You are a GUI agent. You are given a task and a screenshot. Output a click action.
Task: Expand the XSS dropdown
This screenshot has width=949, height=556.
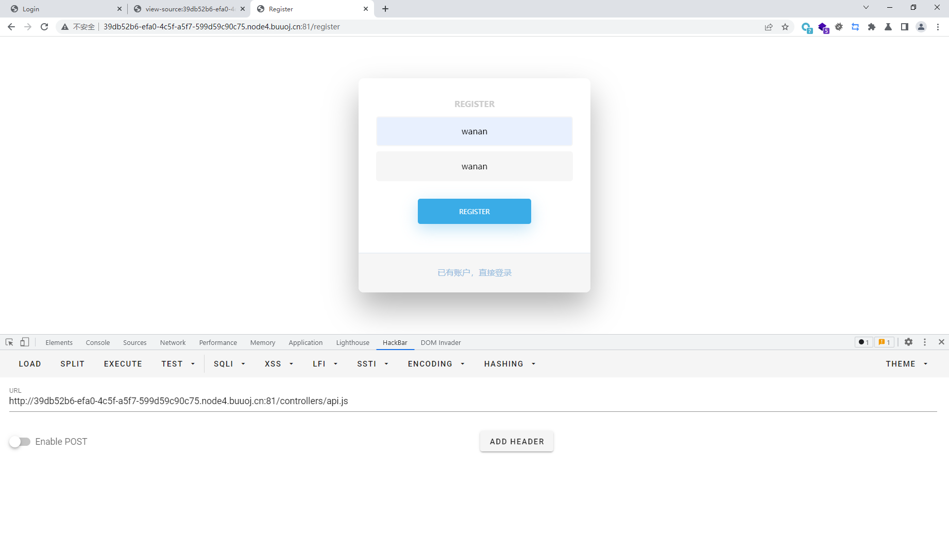tap(279, 364)
